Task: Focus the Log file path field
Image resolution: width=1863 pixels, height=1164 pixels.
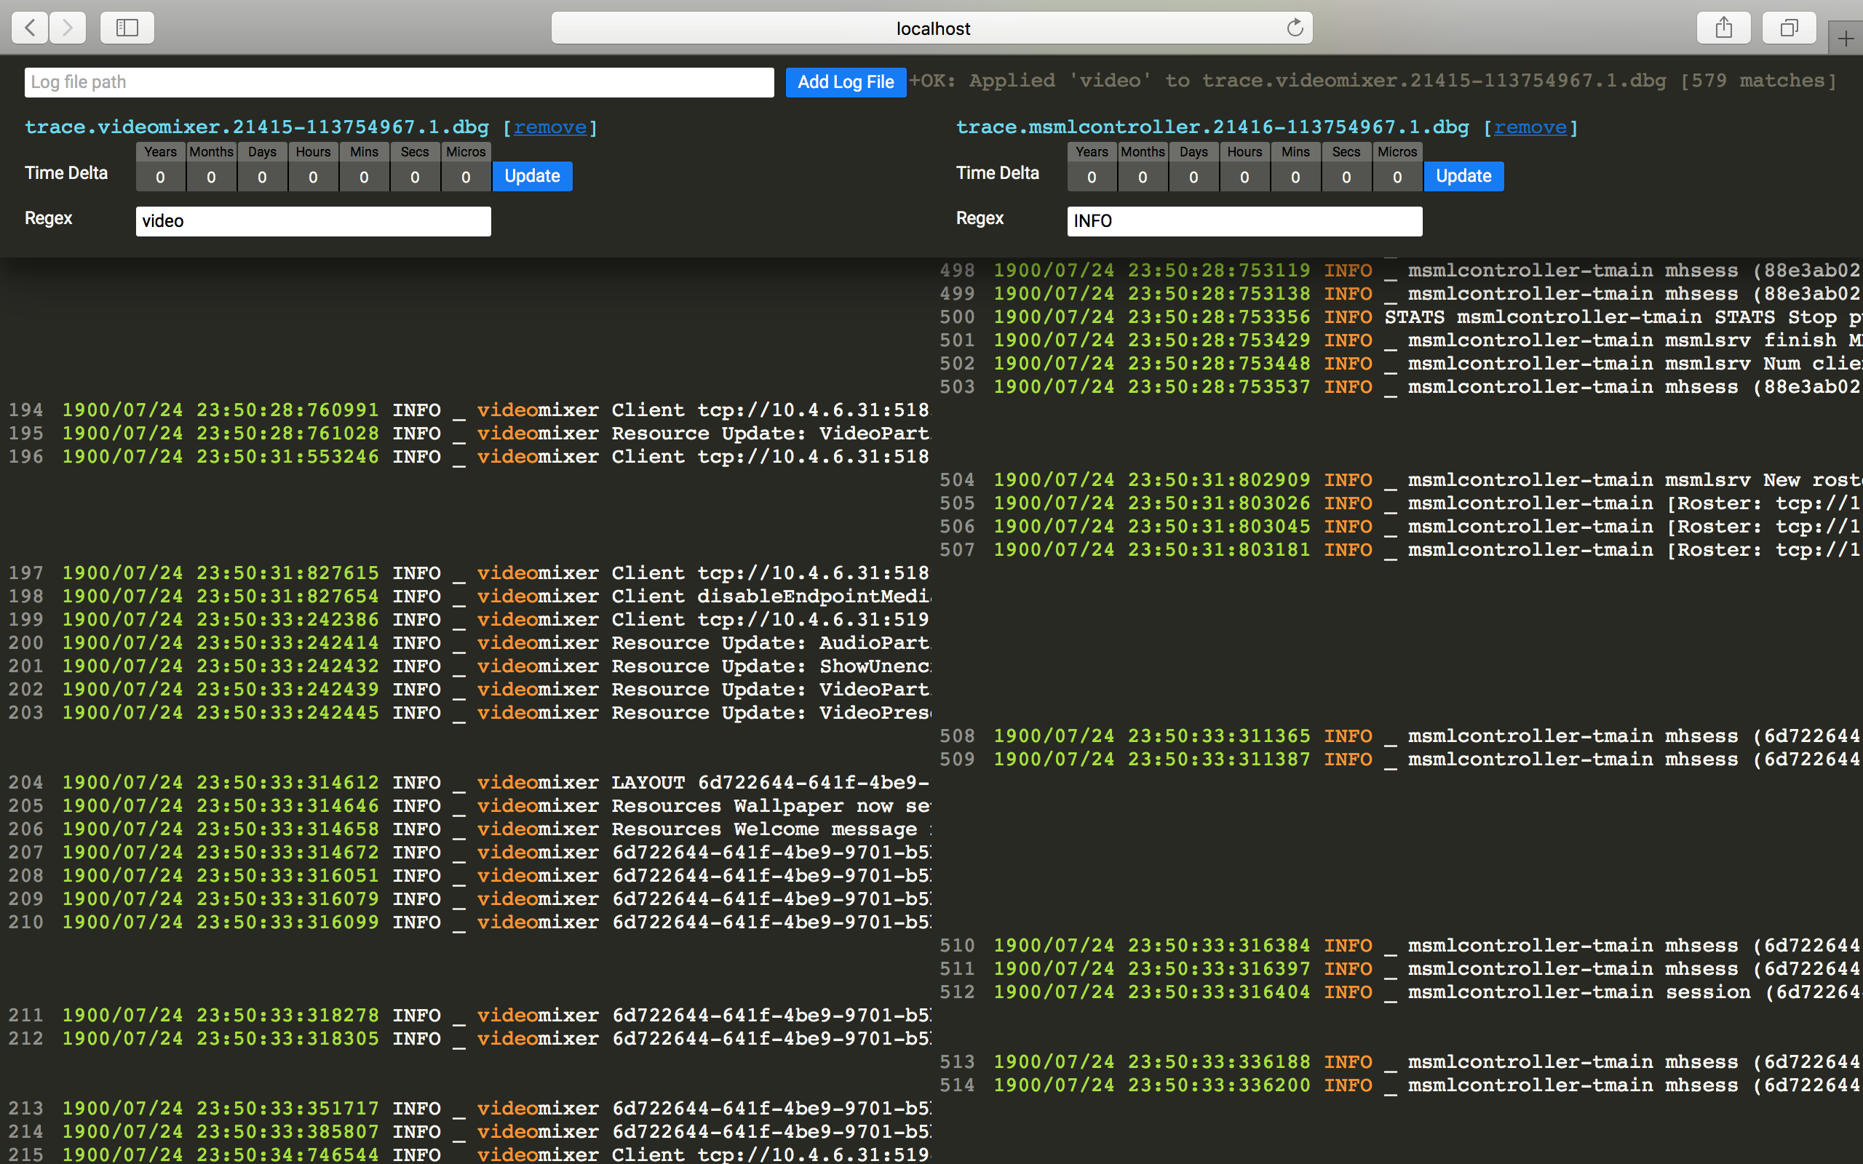Action: tap(399, 81)
